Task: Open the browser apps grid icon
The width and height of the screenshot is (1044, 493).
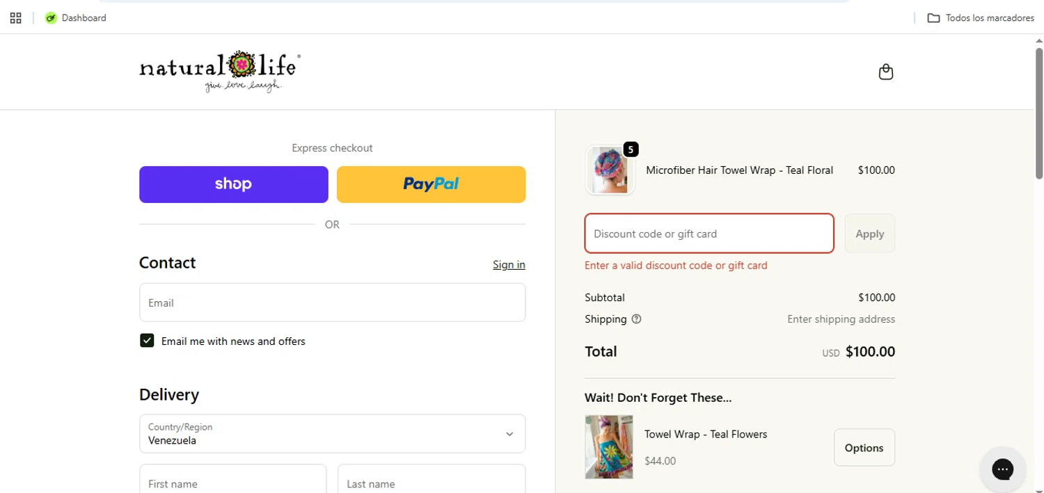Action: [x=15, y=18]
